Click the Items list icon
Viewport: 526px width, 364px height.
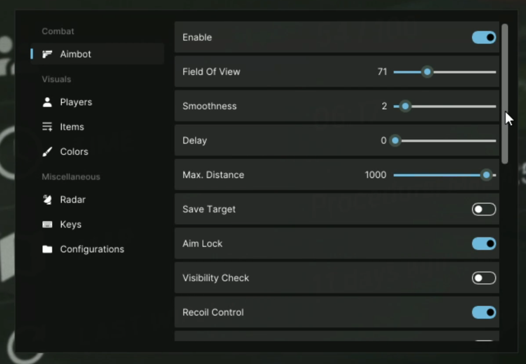pos(47,127)
